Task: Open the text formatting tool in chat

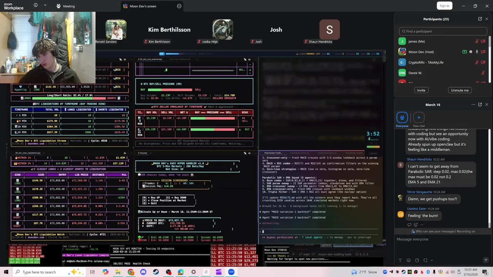Action: (400, 260)
